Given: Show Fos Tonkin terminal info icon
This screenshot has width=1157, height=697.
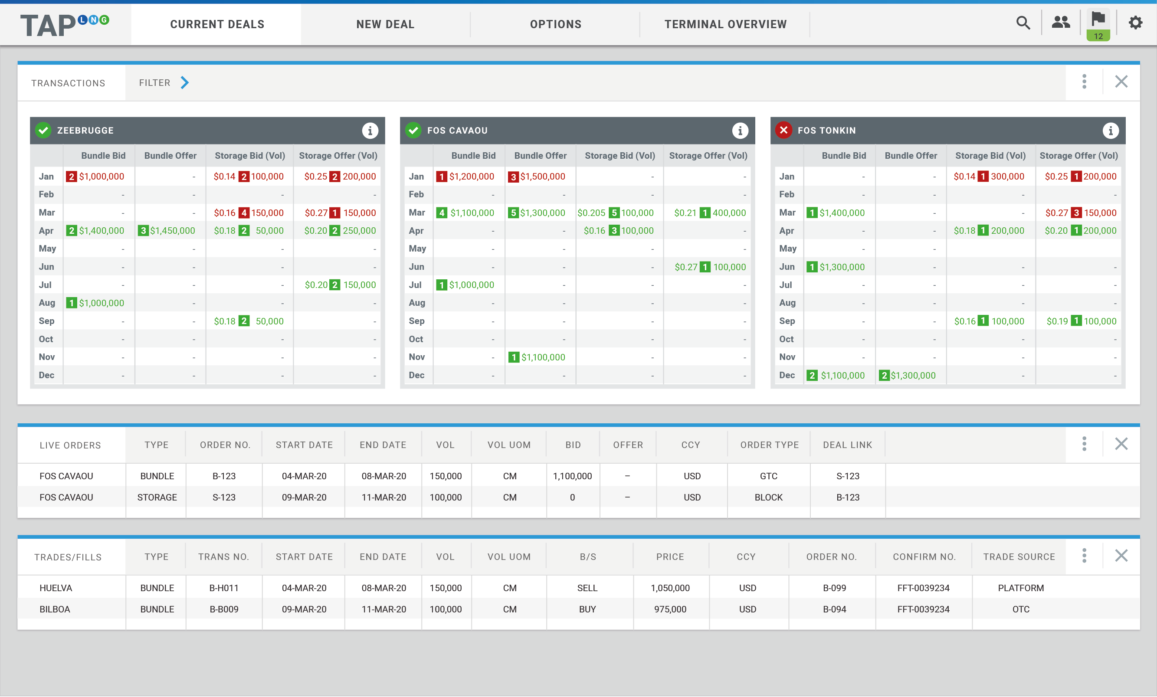Looking at the screenshot, I should (1111, 131).
